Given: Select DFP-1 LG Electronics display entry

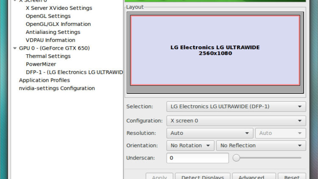Looking at the screenshot, I should point(74,73).
